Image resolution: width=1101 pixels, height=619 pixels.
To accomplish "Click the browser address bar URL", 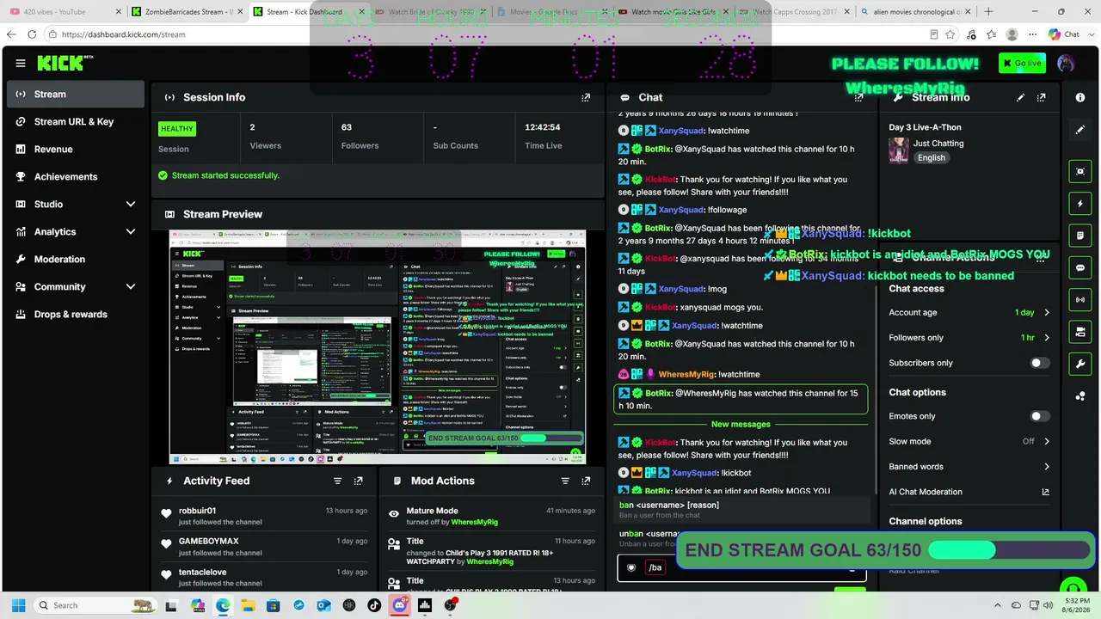I will point(123,34).
